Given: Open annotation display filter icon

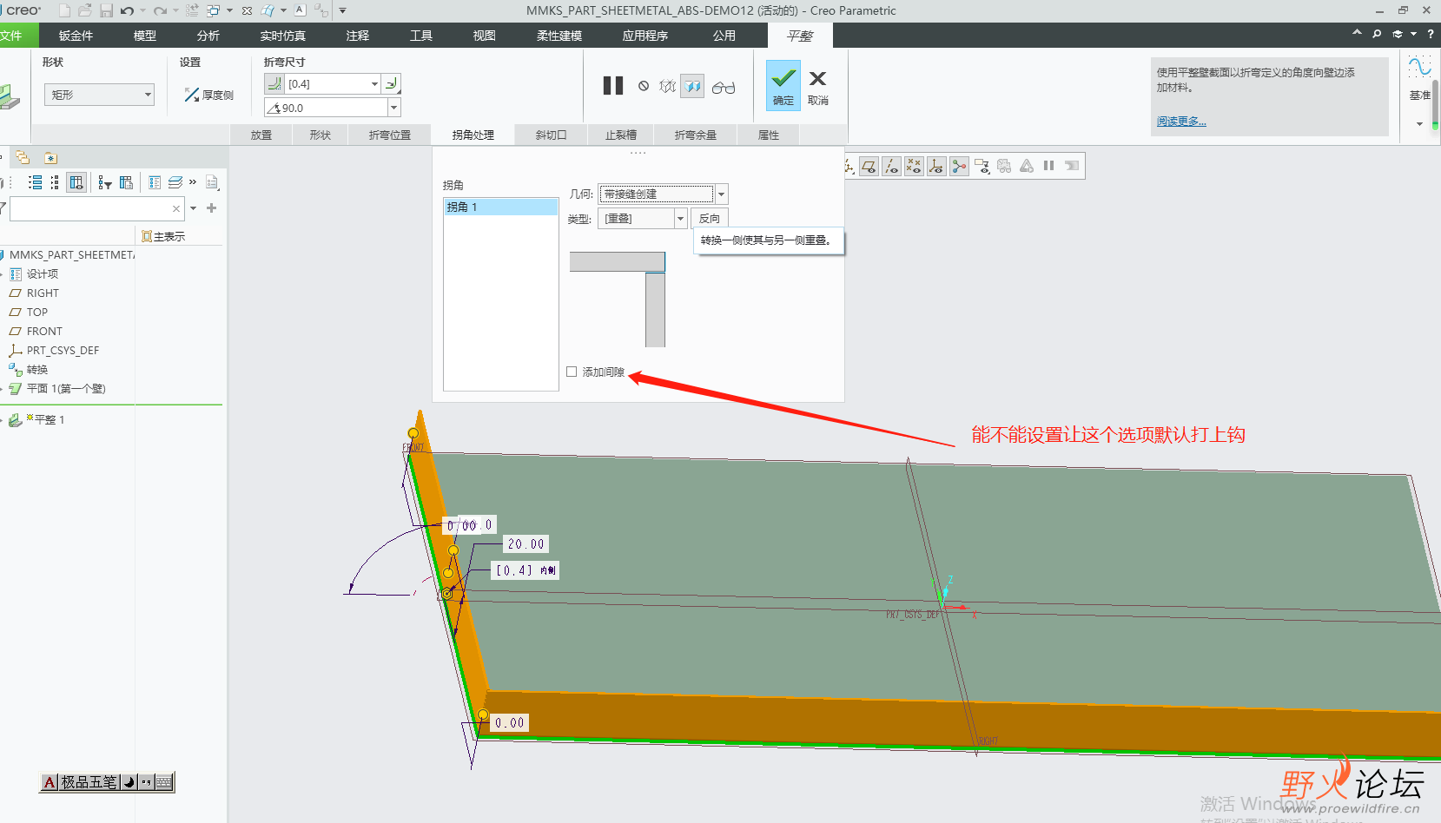Looking at the screenshot, I should [982, 166].
